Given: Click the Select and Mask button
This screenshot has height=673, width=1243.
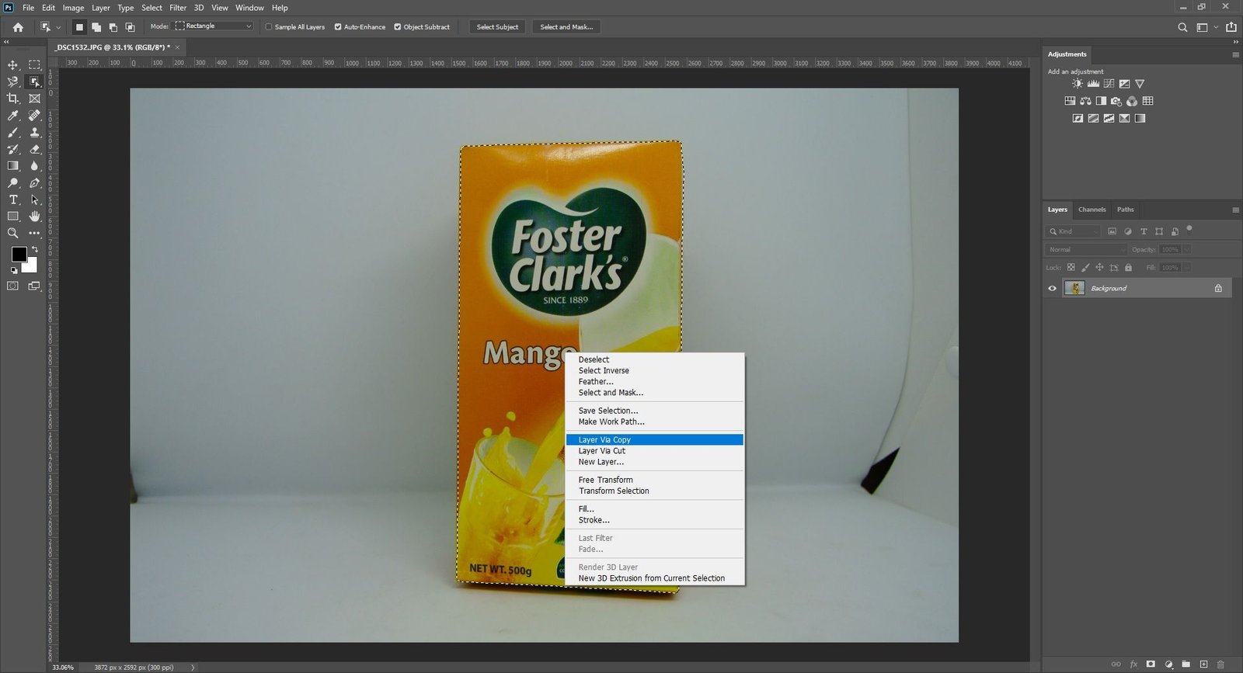Looking at the screenshot, I should click(x=566, y=27).
